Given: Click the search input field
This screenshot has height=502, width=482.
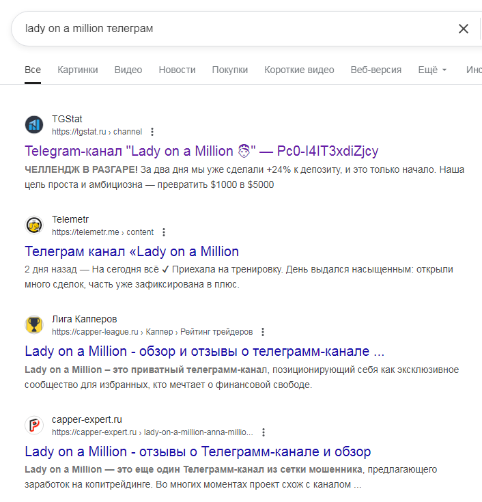Looking at the screenshot, I should click(x=232, y=29).
